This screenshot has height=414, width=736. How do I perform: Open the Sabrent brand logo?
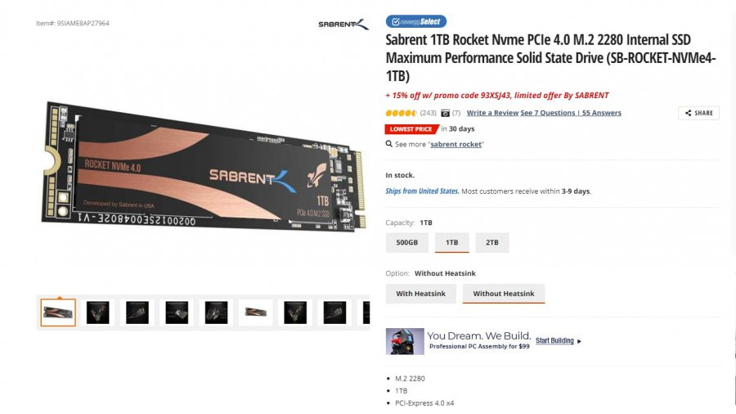[343, 24]
